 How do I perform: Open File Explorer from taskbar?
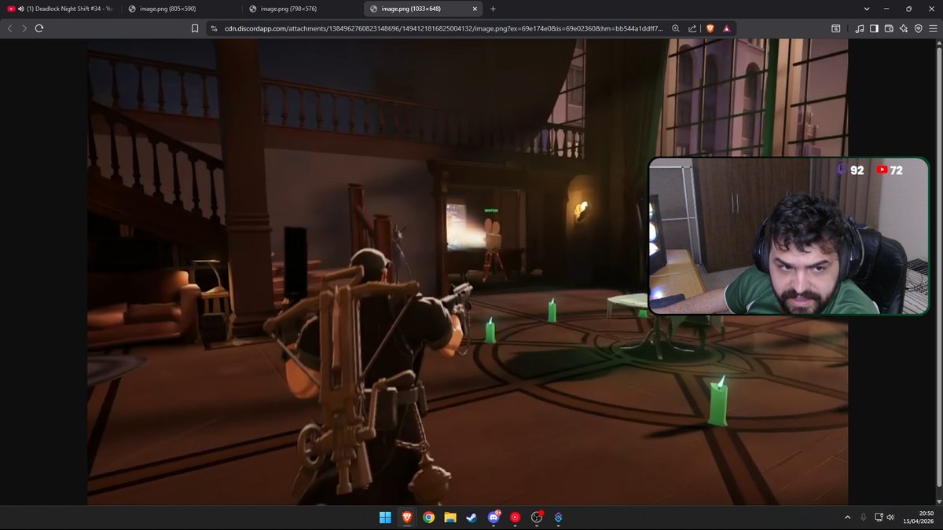pyautogui.click(x=450, y=517)
